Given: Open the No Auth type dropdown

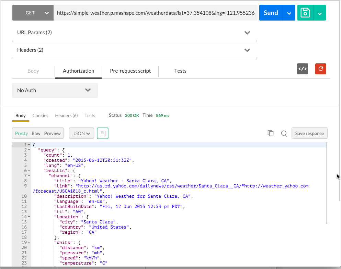Looking at the screenshot, I should pyautogui.click(x=55, y=90).
